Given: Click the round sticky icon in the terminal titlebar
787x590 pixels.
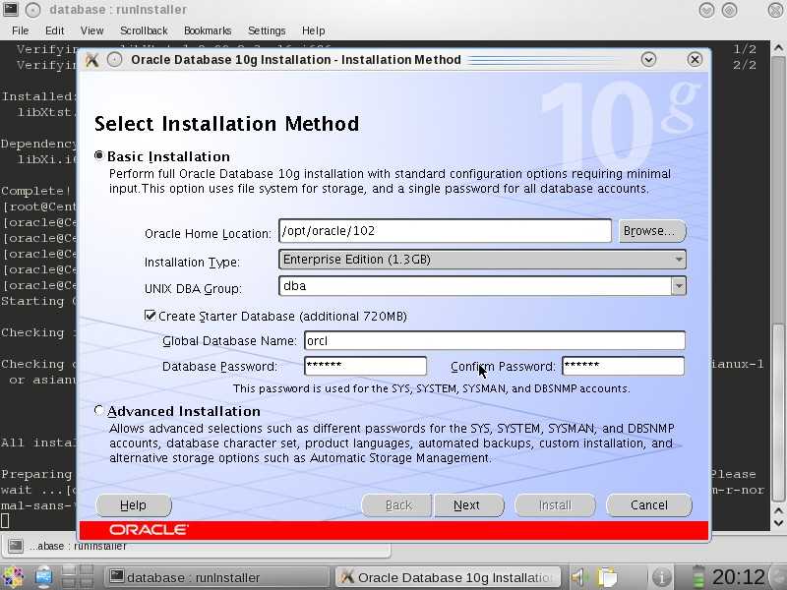Looking at the screenshot, I should coord(33,10).
